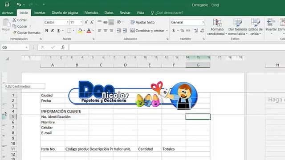The image size is (285, 160).
Task: Click the formula bar input
Action: pyautogui.click(x=177, y=48)
